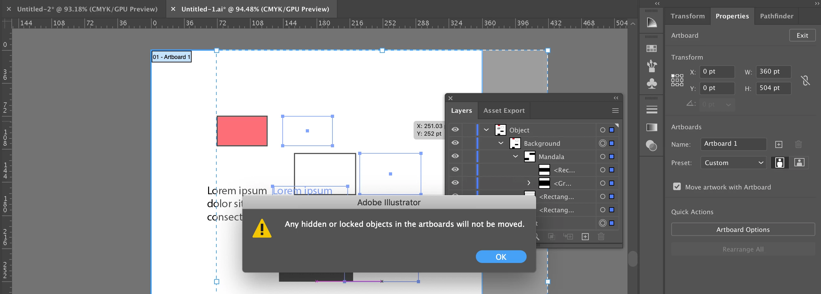Select the <Rec... row in Layers panel

(534, 170)
